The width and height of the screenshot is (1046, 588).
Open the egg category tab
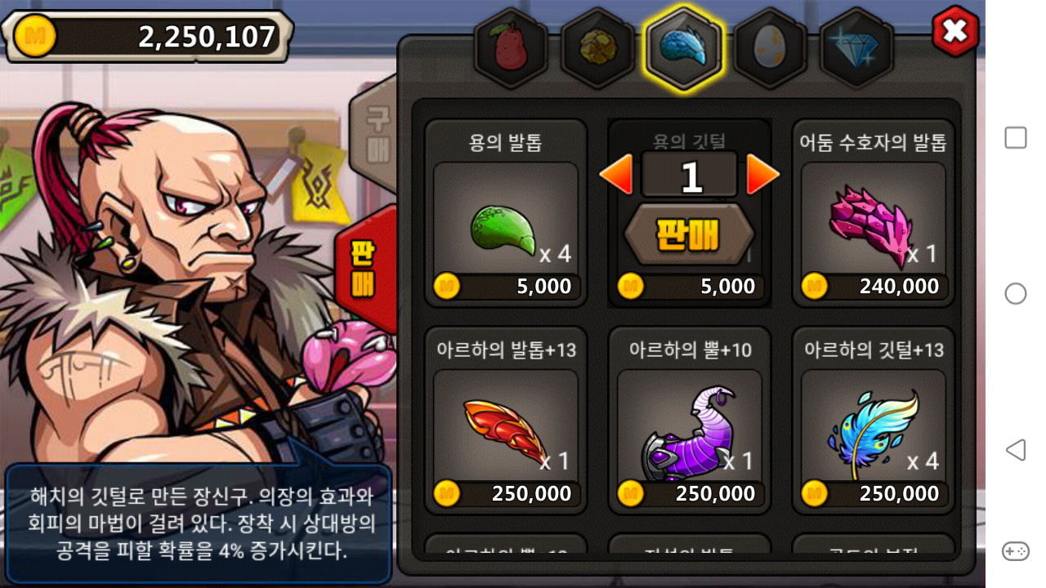[769, 47]
